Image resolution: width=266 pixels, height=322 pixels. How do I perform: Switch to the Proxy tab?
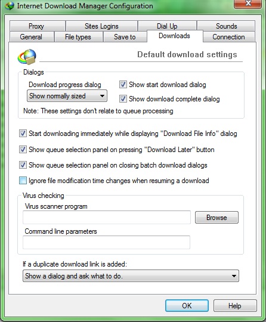(38, 26)
